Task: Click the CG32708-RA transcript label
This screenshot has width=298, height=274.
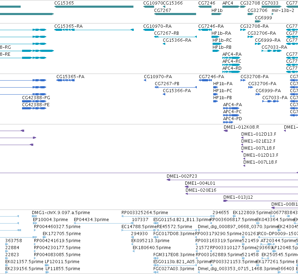Action: pos(254,26)
